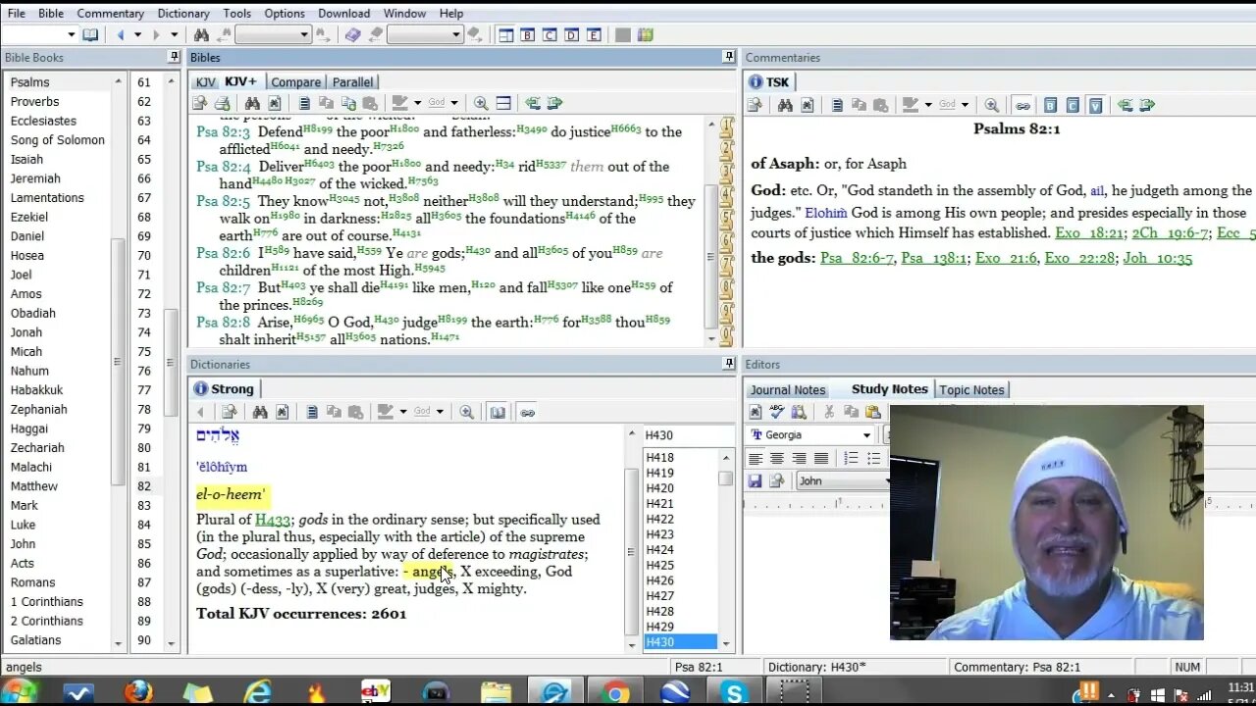The image size is (1256, 706).
Task: Select chapter 82 in chapter list
Action: point(144,486)
